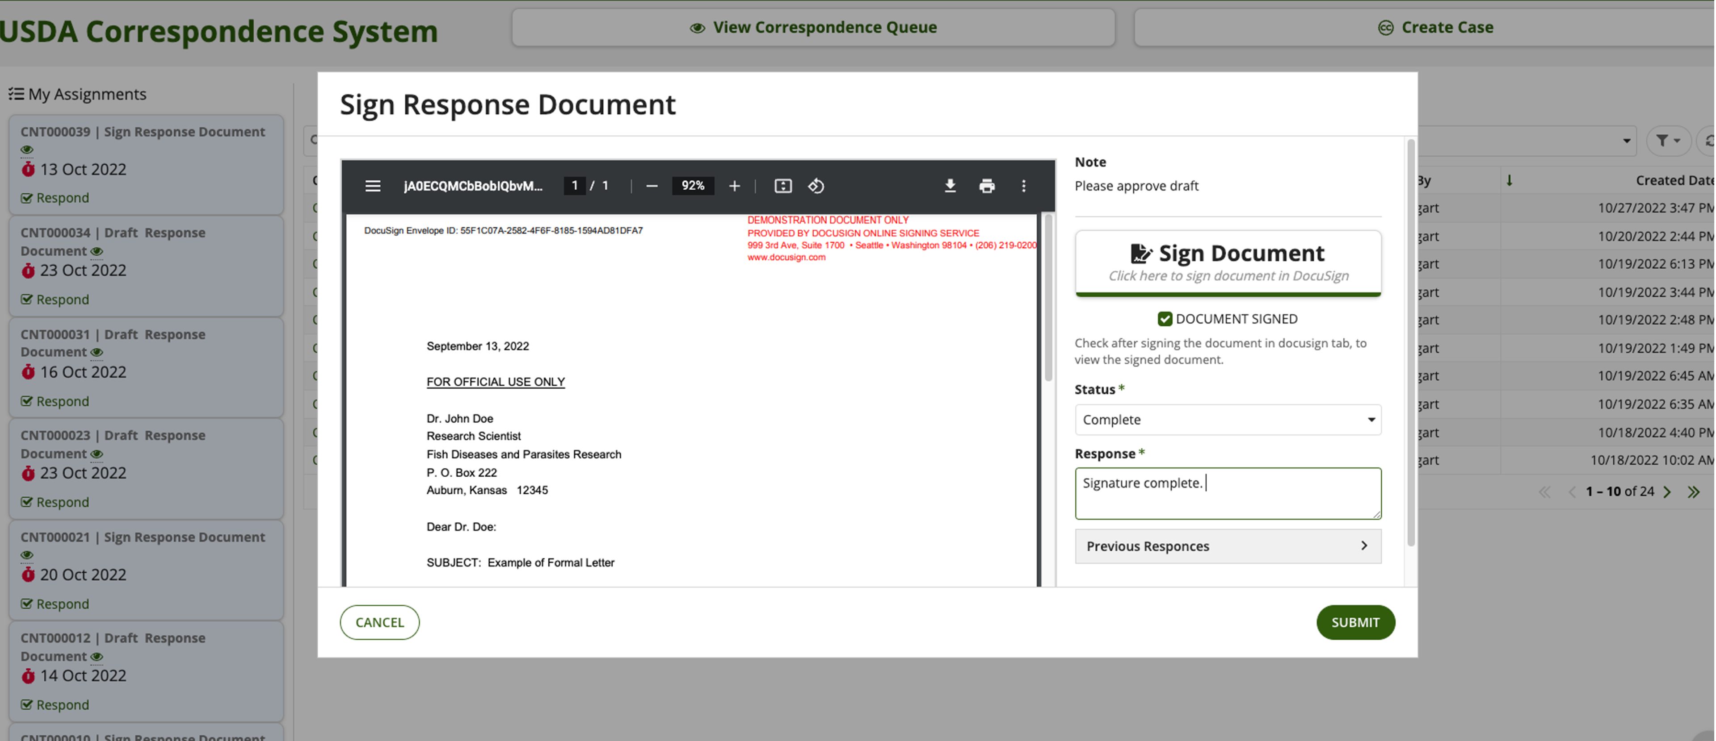Click PDF page number field
This screenshot has height=741, width=1716.
coord(574,186)
